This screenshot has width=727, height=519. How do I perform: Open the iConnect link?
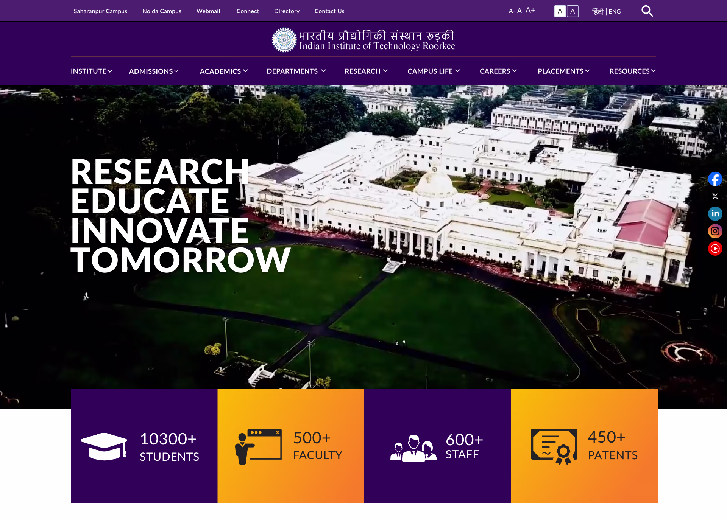pyautogui.click(x=247, y=11)
